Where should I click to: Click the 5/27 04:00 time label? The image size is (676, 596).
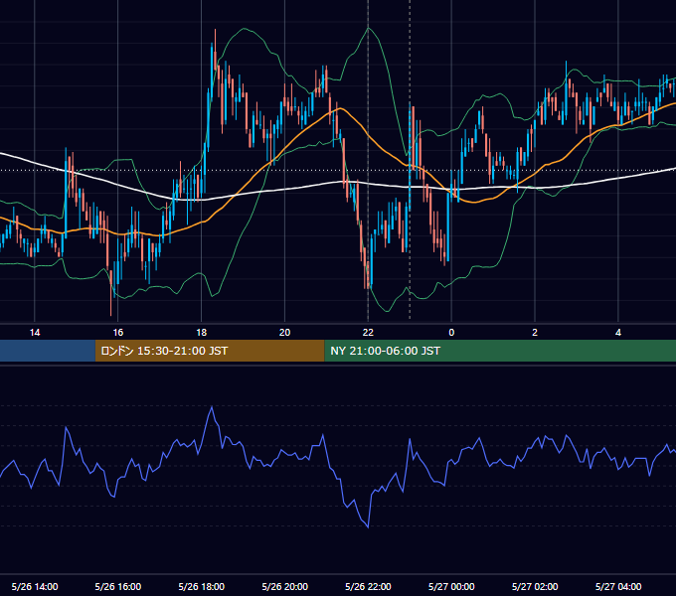pos(618,586)
